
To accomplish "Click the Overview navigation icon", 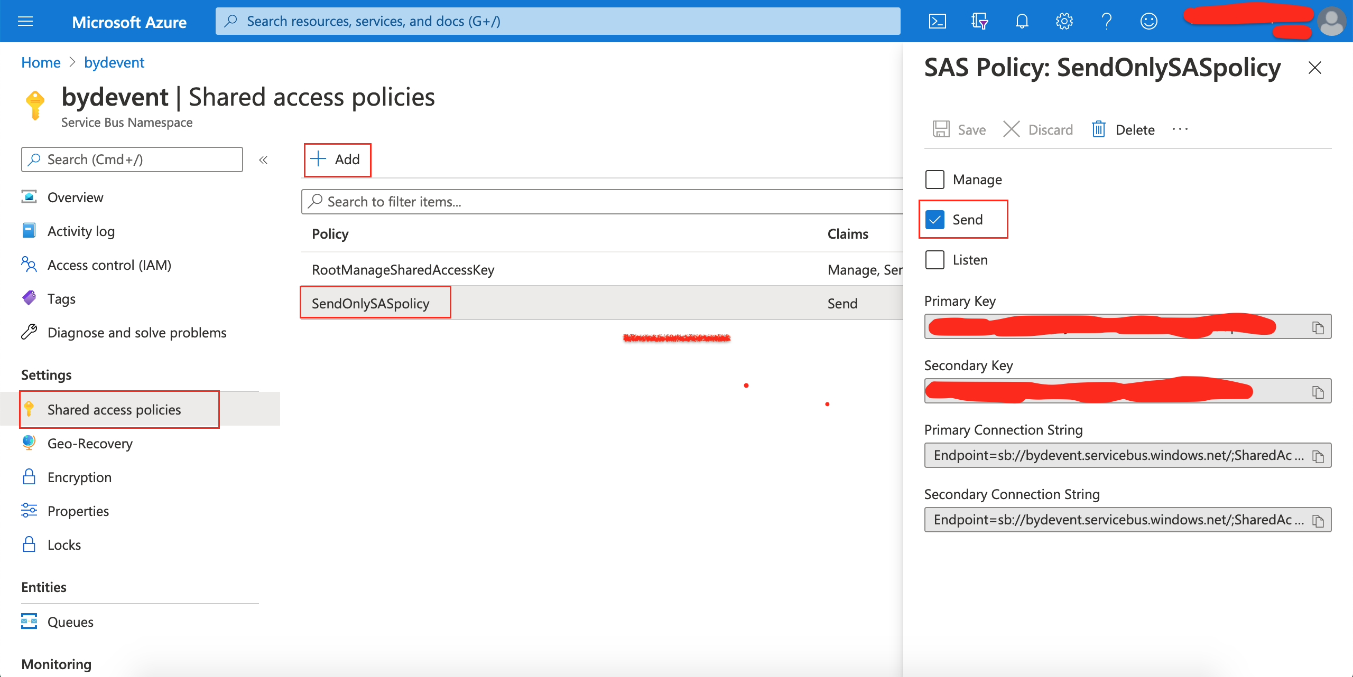I will tap(29, 197).
